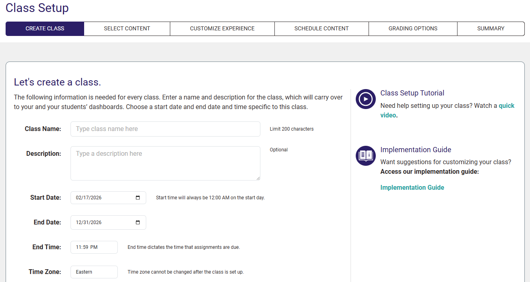Switch to the Schedule Content tab
Image resolution: width=530 pixels, height=282 pixels.
(321, 29)
